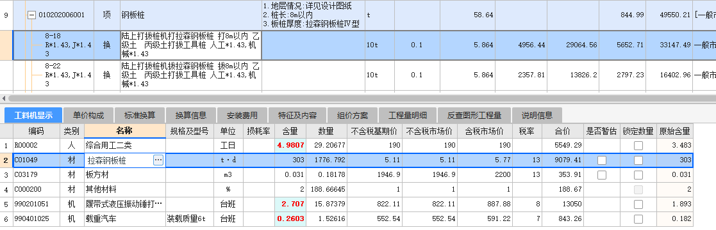Select the 综合用工二类 name cell
The width and height of the screenshot is (716, 230).
[124, 146]
